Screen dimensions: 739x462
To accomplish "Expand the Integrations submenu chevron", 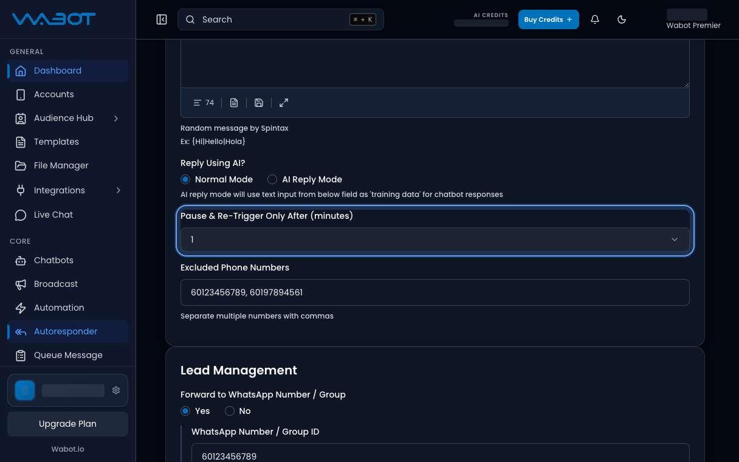I will click(x=118, y=190).
